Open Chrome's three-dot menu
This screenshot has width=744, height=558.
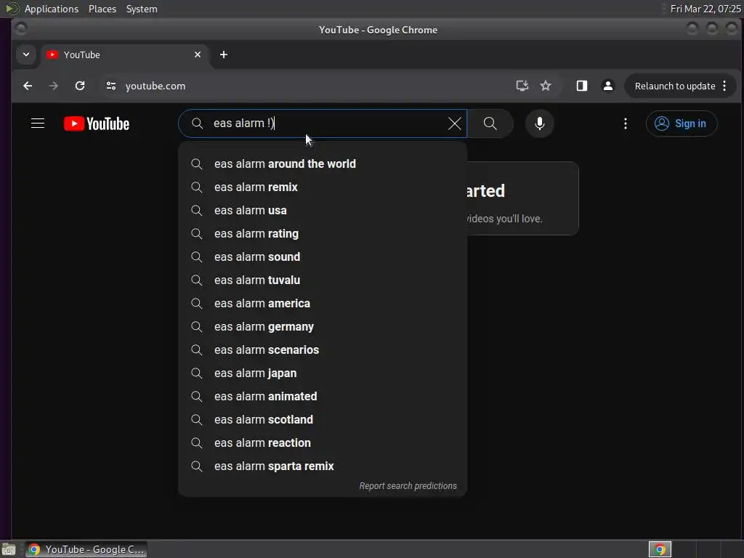[x=724, y=86]
